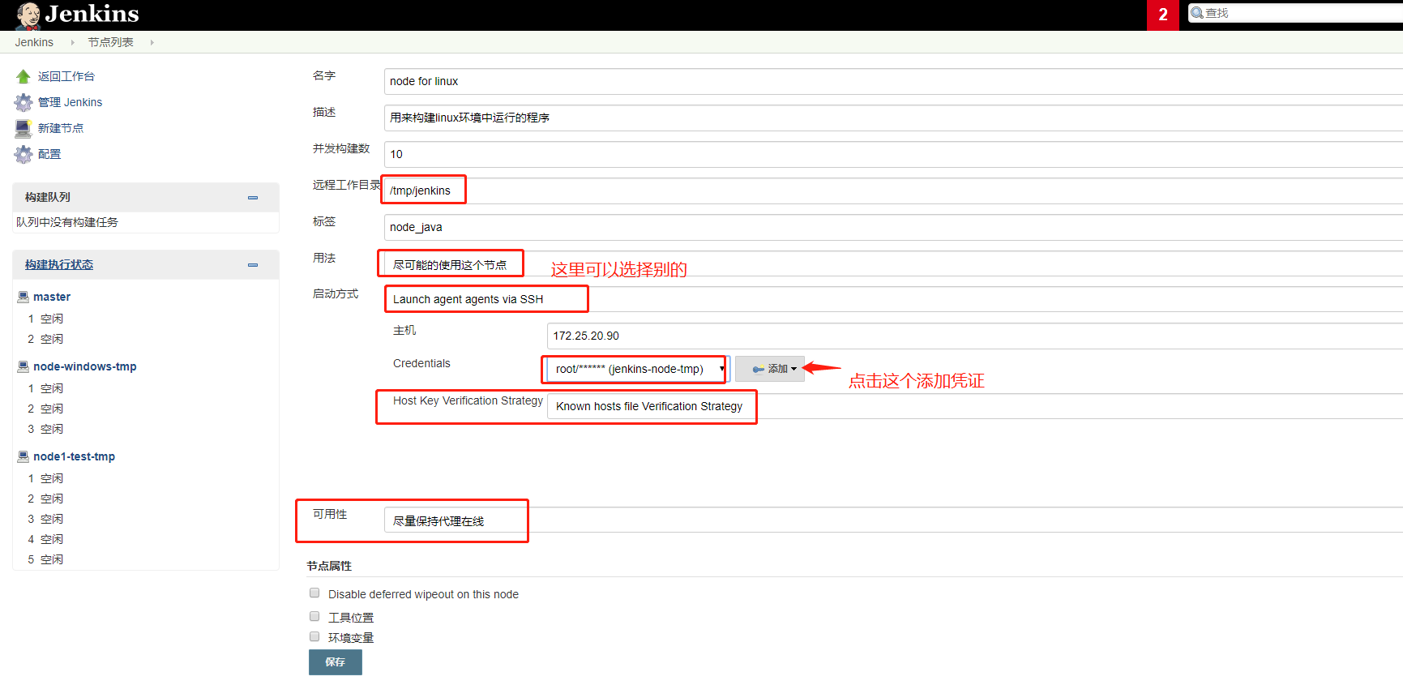Click the computer icon beside master

pos(24,297)
